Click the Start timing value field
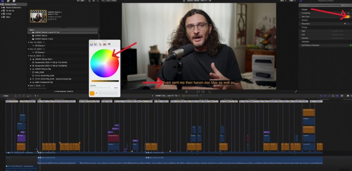The width and height of the screenshot is (352, 171). pyautogui.click(x=337, y=31)
